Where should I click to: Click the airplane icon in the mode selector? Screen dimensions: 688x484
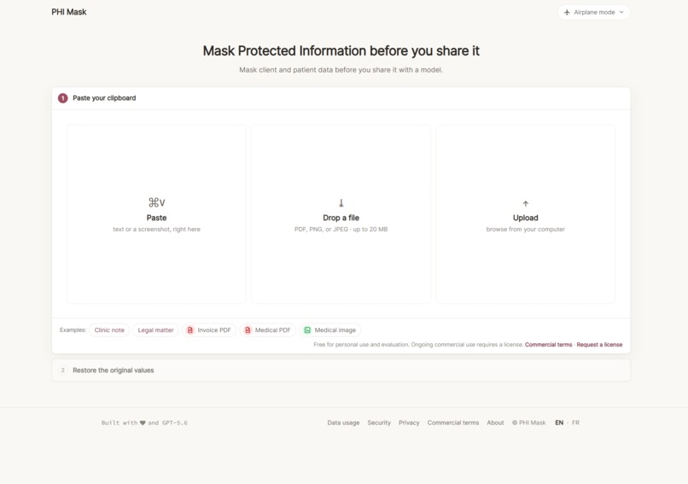point(567,12)
